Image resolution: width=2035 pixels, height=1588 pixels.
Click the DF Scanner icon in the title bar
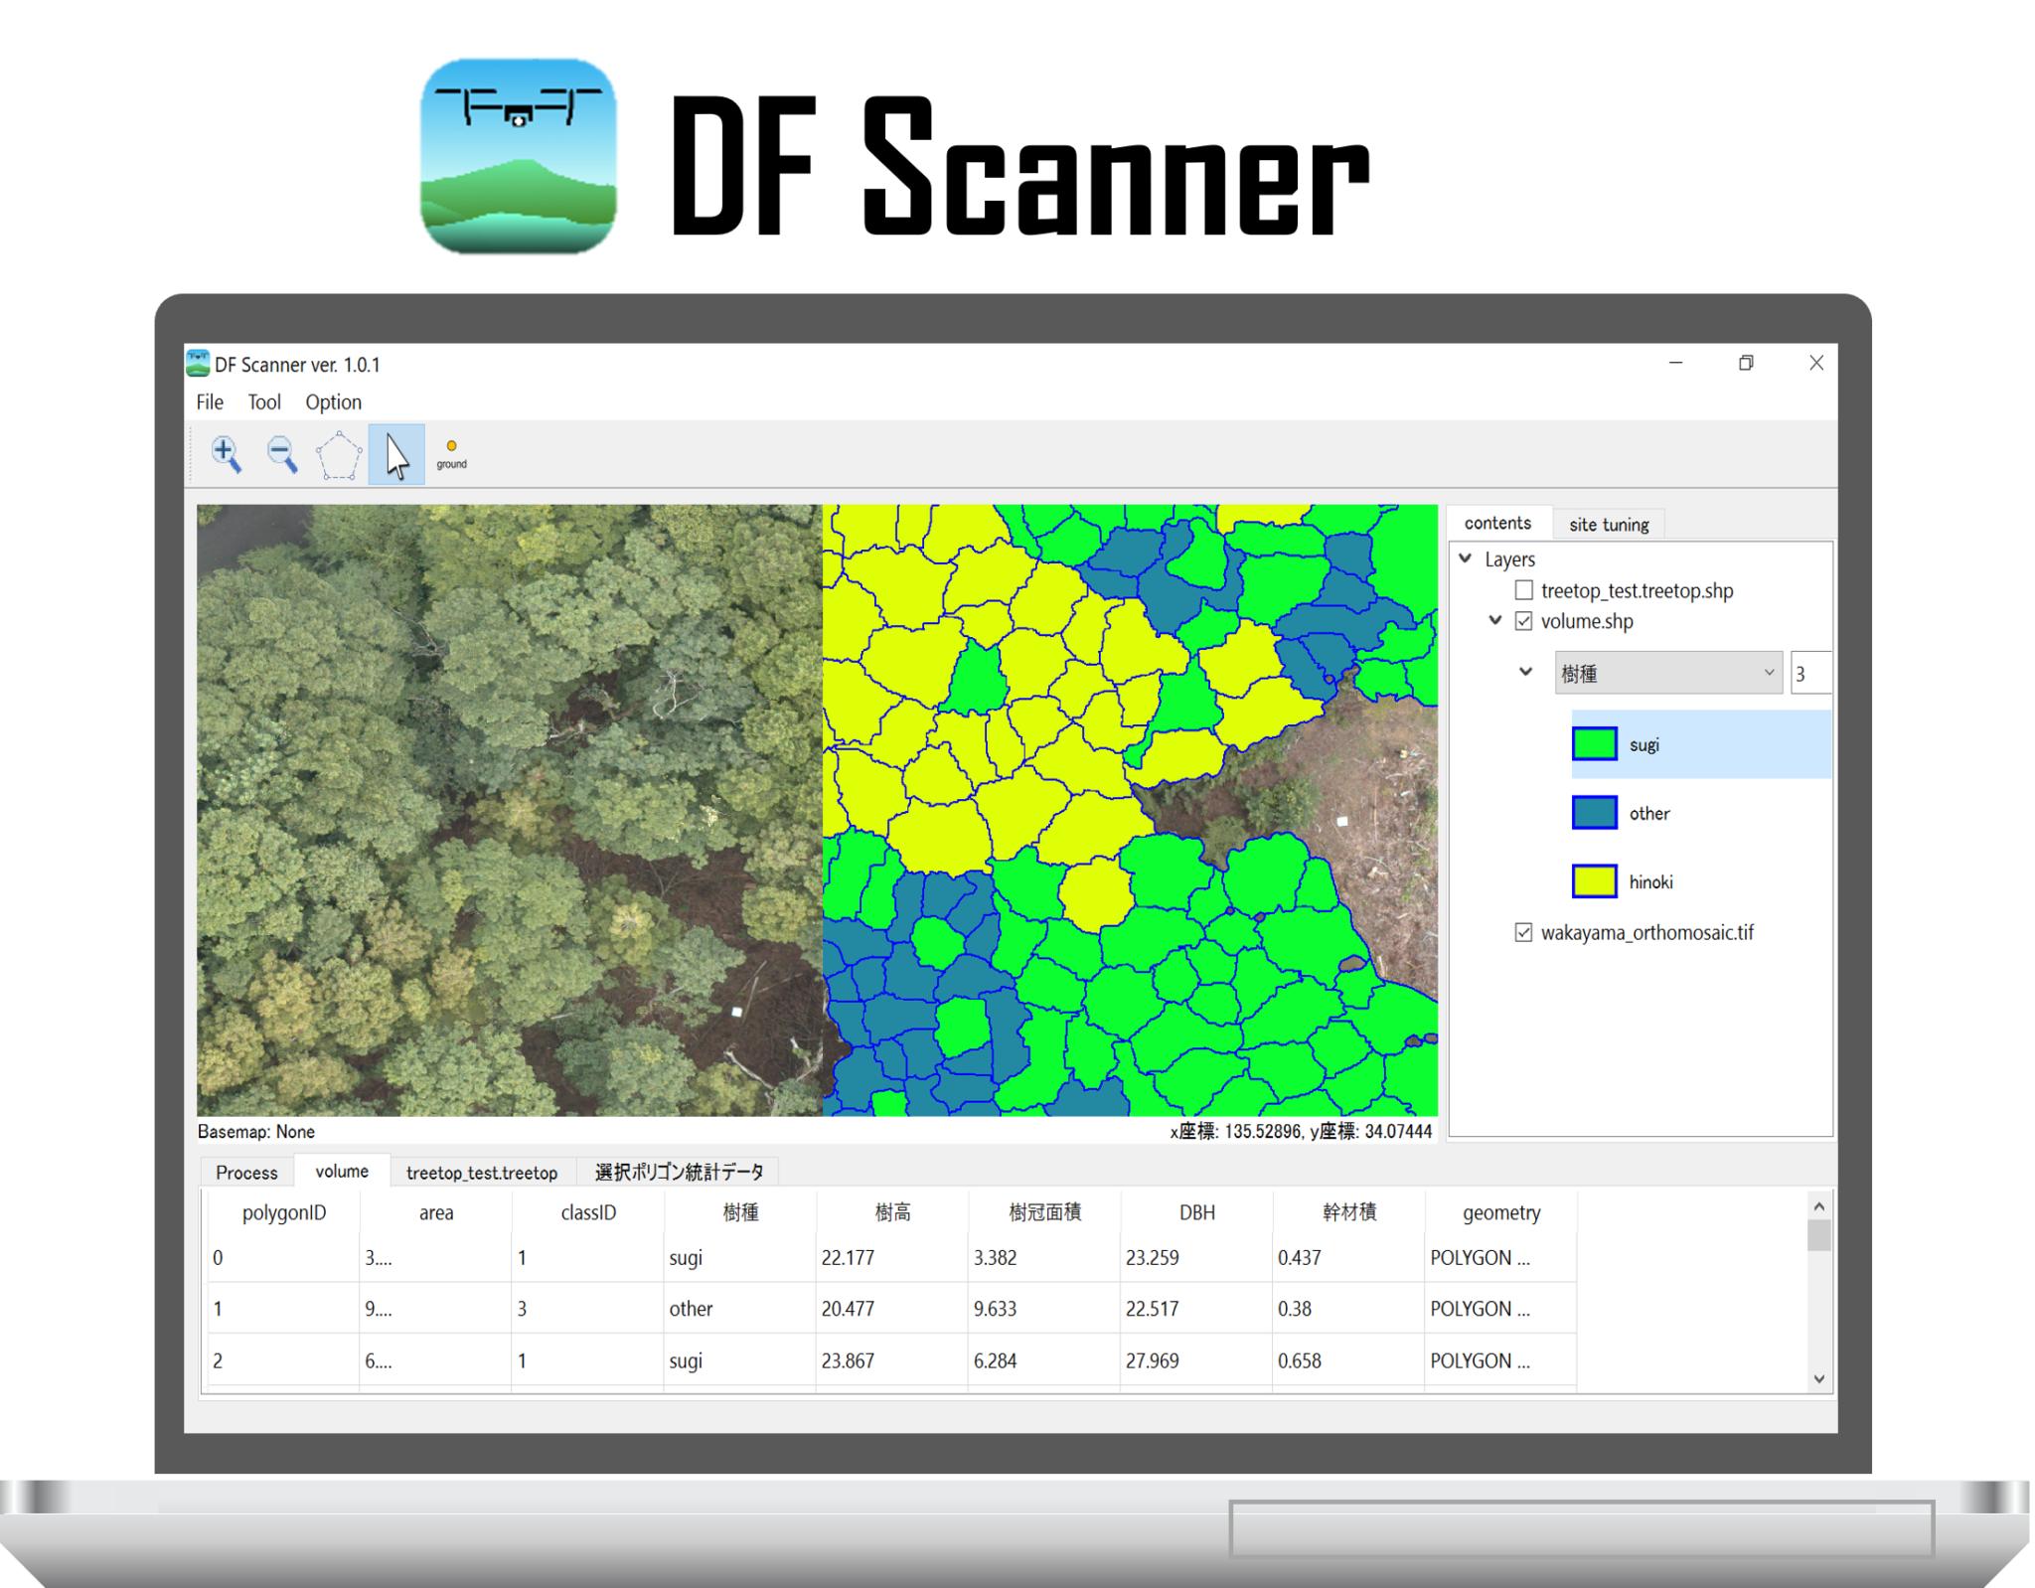(x=199, y=364)
